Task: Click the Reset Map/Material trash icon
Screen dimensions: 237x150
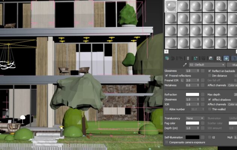Action: [188, 58]
